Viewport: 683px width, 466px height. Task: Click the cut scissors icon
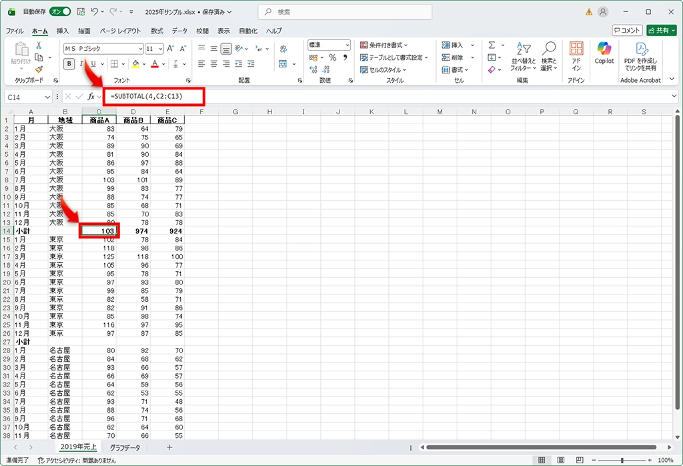[39, 45]
